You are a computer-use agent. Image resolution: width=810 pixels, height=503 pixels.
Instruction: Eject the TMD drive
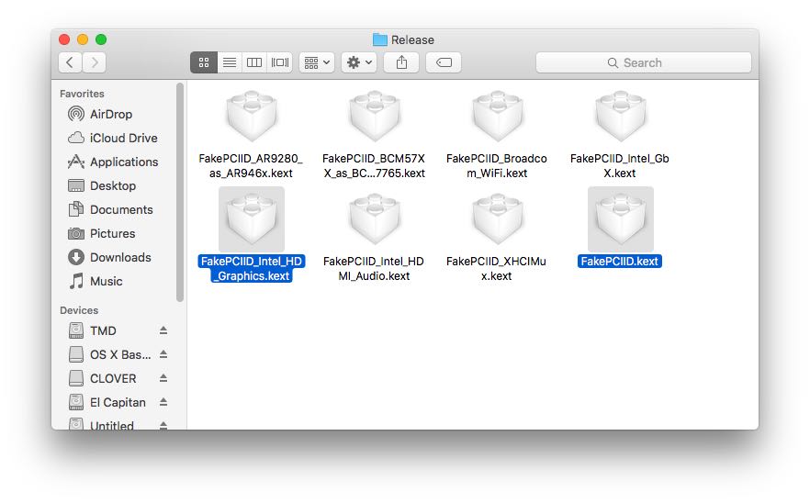pos(163,330)
